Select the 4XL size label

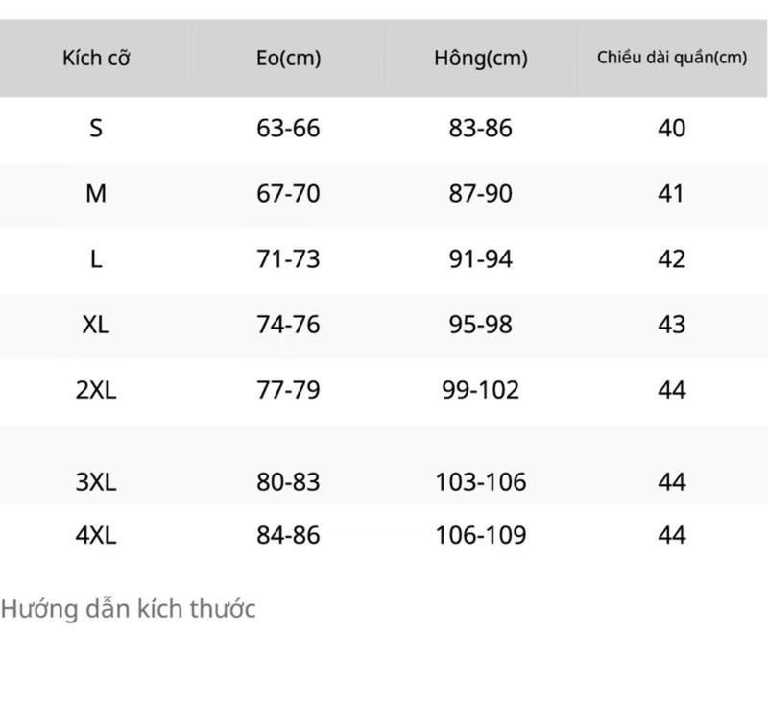(96, 534)
